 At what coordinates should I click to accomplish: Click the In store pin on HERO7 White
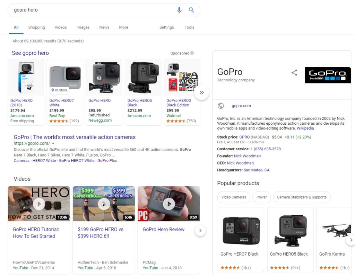point(59,90)
